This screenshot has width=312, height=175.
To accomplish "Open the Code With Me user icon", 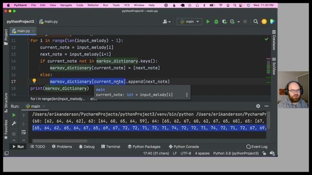I will click(x=167, y=21).
